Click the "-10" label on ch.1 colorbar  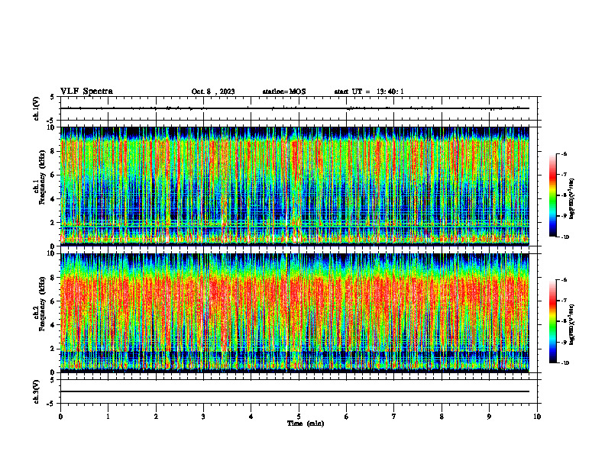(565, 237)
